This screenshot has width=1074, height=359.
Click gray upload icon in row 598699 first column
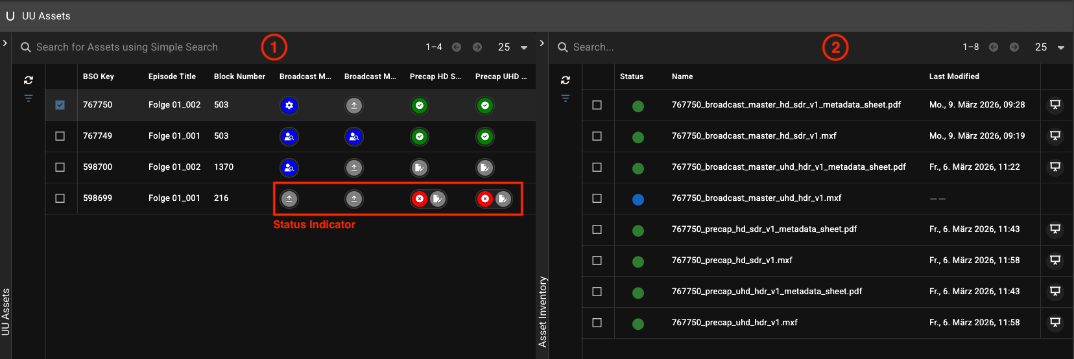289,199
